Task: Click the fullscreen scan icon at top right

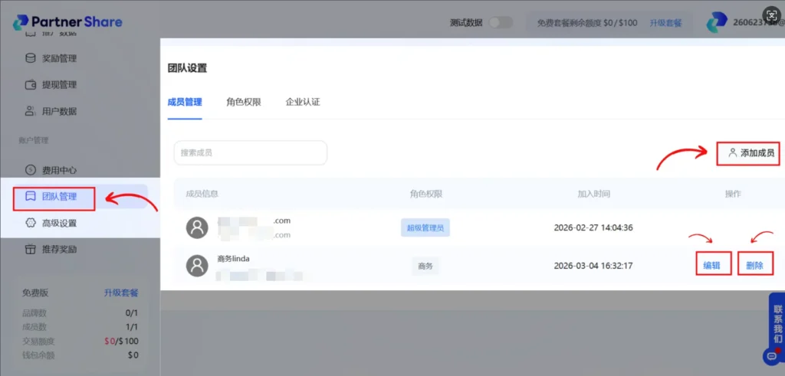Action: pyautogui.click(x=770, y=17)
